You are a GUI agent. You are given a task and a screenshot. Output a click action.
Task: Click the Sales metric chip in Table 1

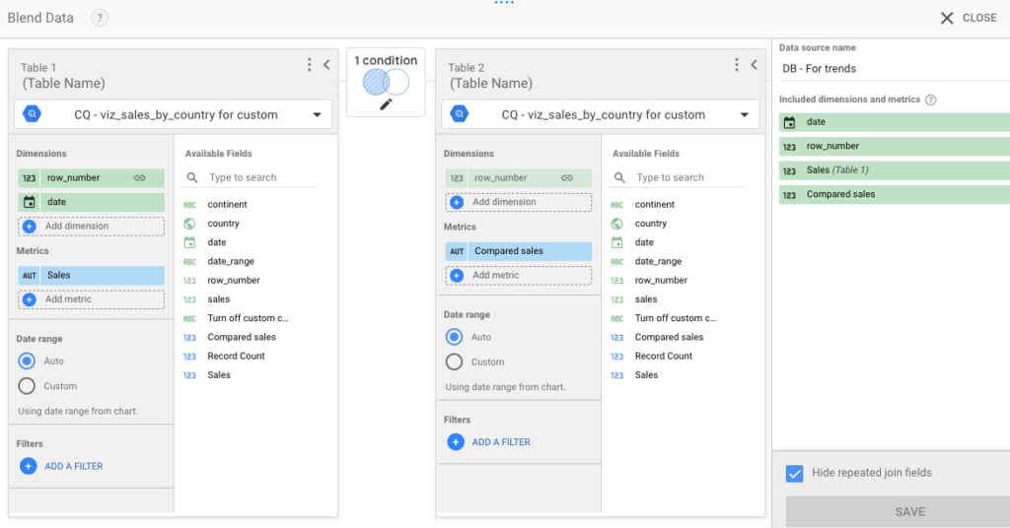(92, 275)
